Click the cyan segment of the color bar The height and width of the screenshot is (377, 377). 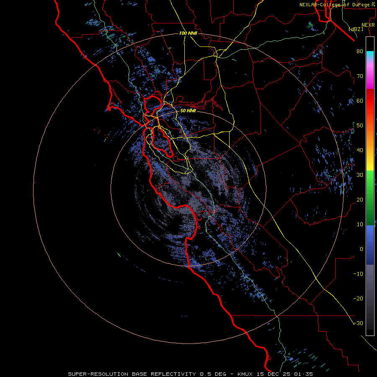tap(370, 55)
